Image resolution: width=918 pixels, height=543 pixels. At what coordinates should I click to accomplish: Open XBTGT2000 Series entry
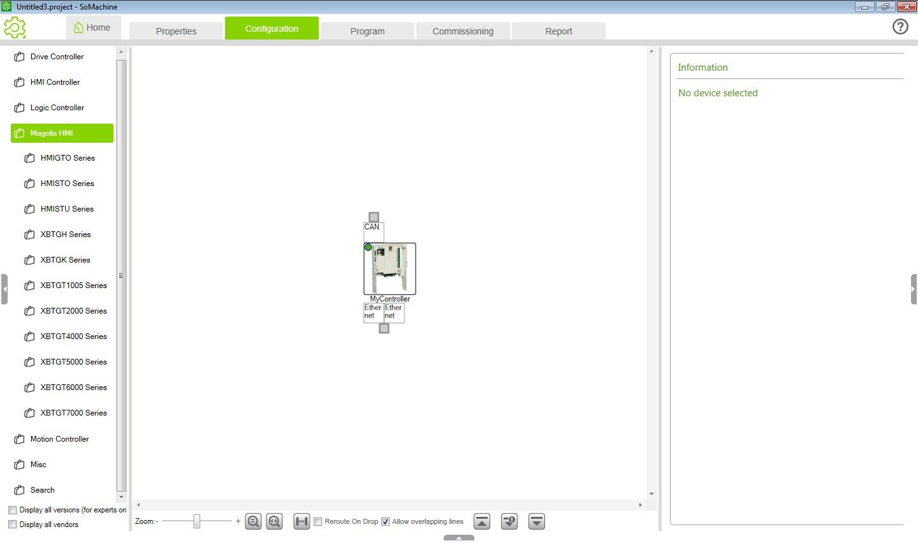pyautogui.click(x=73, y=311)
